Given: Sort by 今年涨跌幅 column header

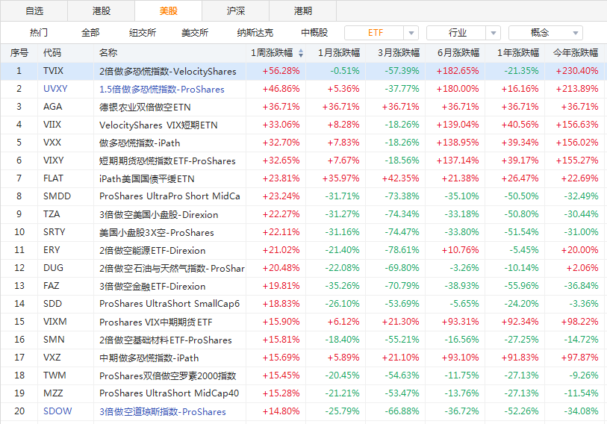Looking at the screenshot, I should tap(575, 53).
